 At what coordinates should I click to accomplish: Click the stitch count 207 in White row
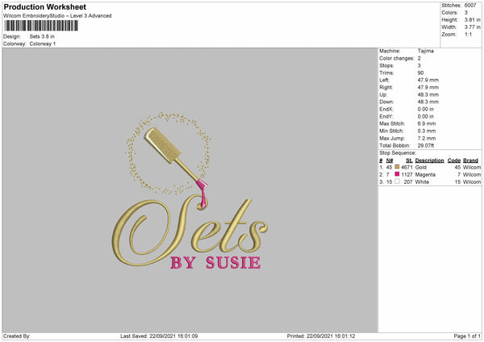tap(408, 181)
